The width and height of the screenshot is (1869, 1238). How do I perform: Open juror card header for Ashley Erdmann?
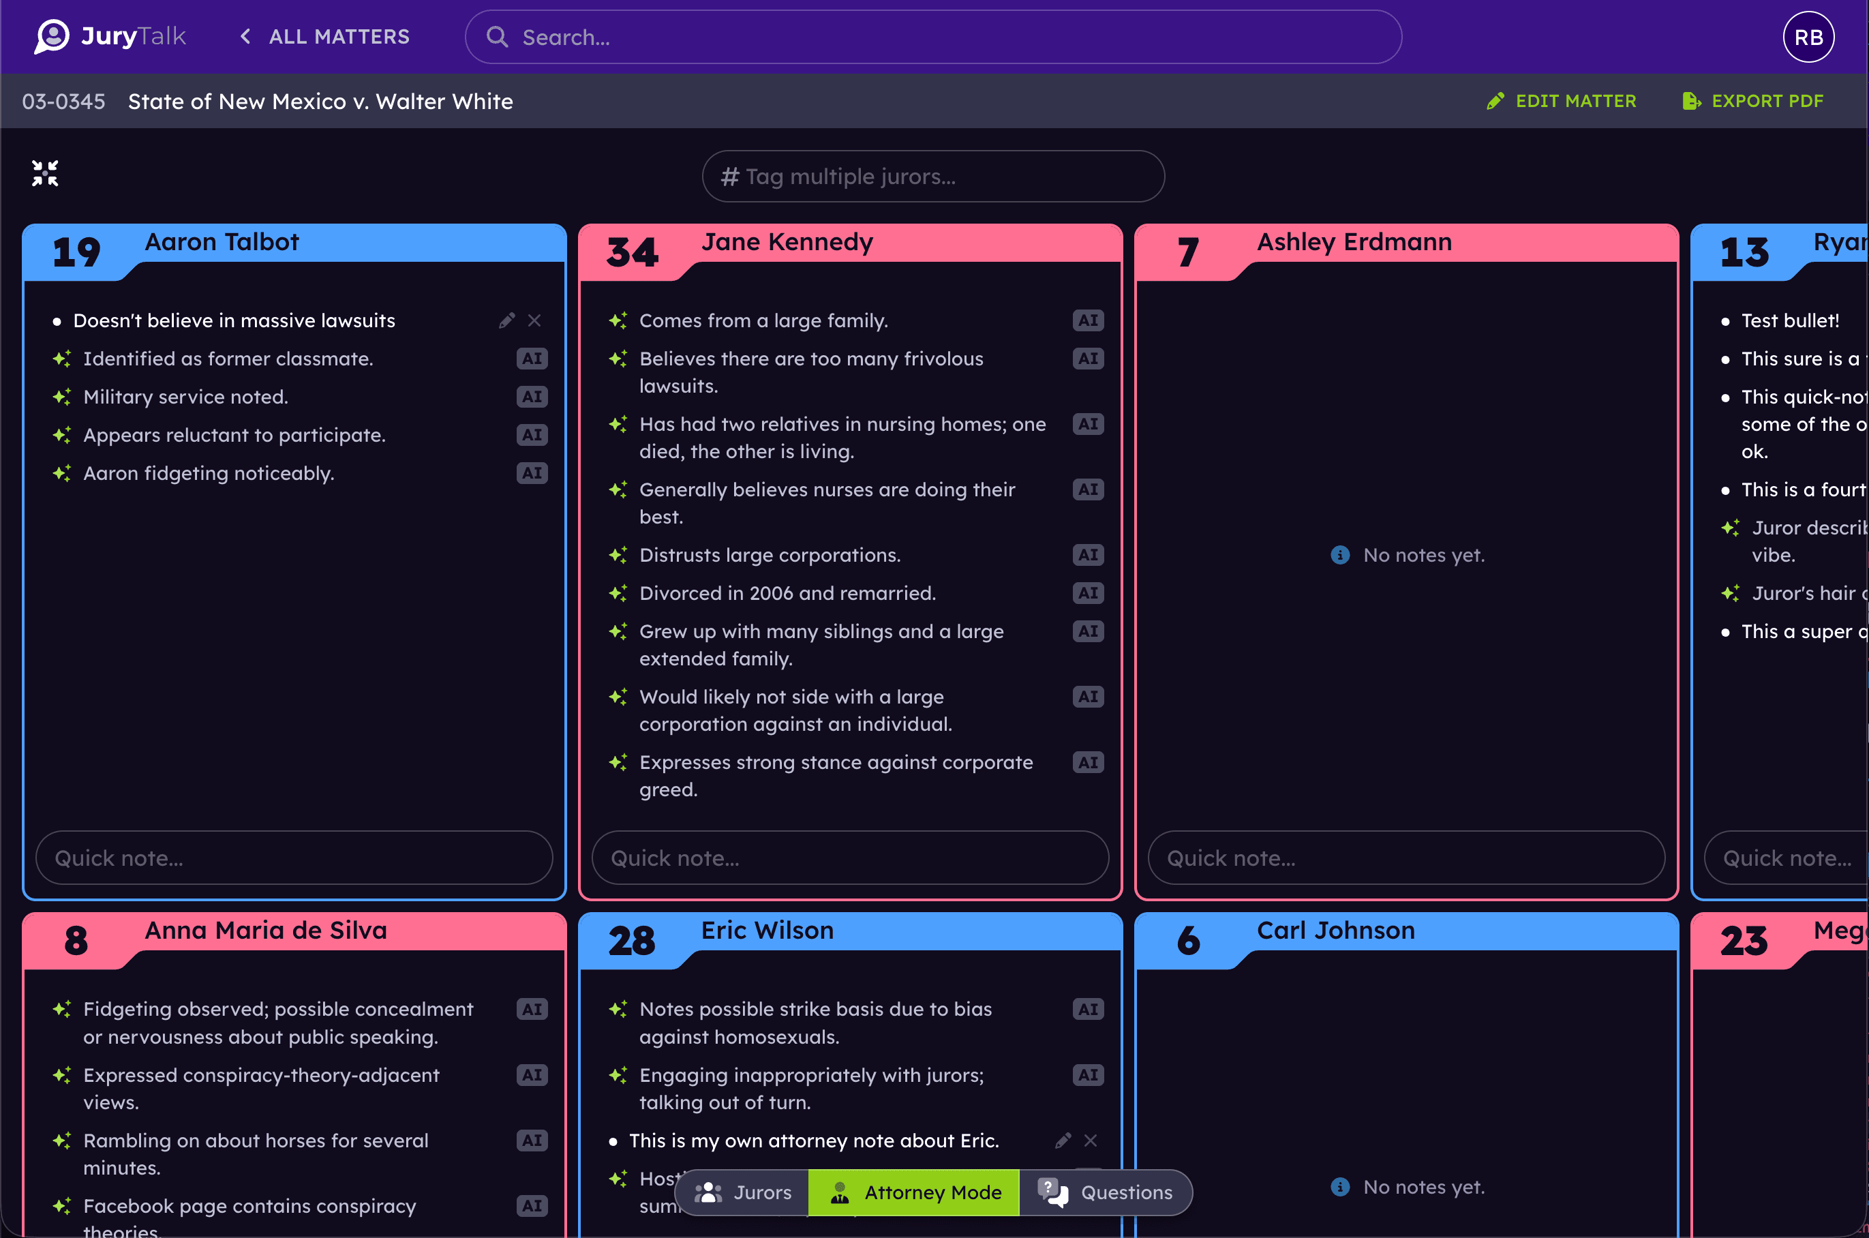1406,243
